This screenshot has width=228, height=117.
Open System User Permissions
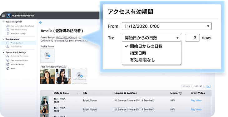(x=19, y=56)
